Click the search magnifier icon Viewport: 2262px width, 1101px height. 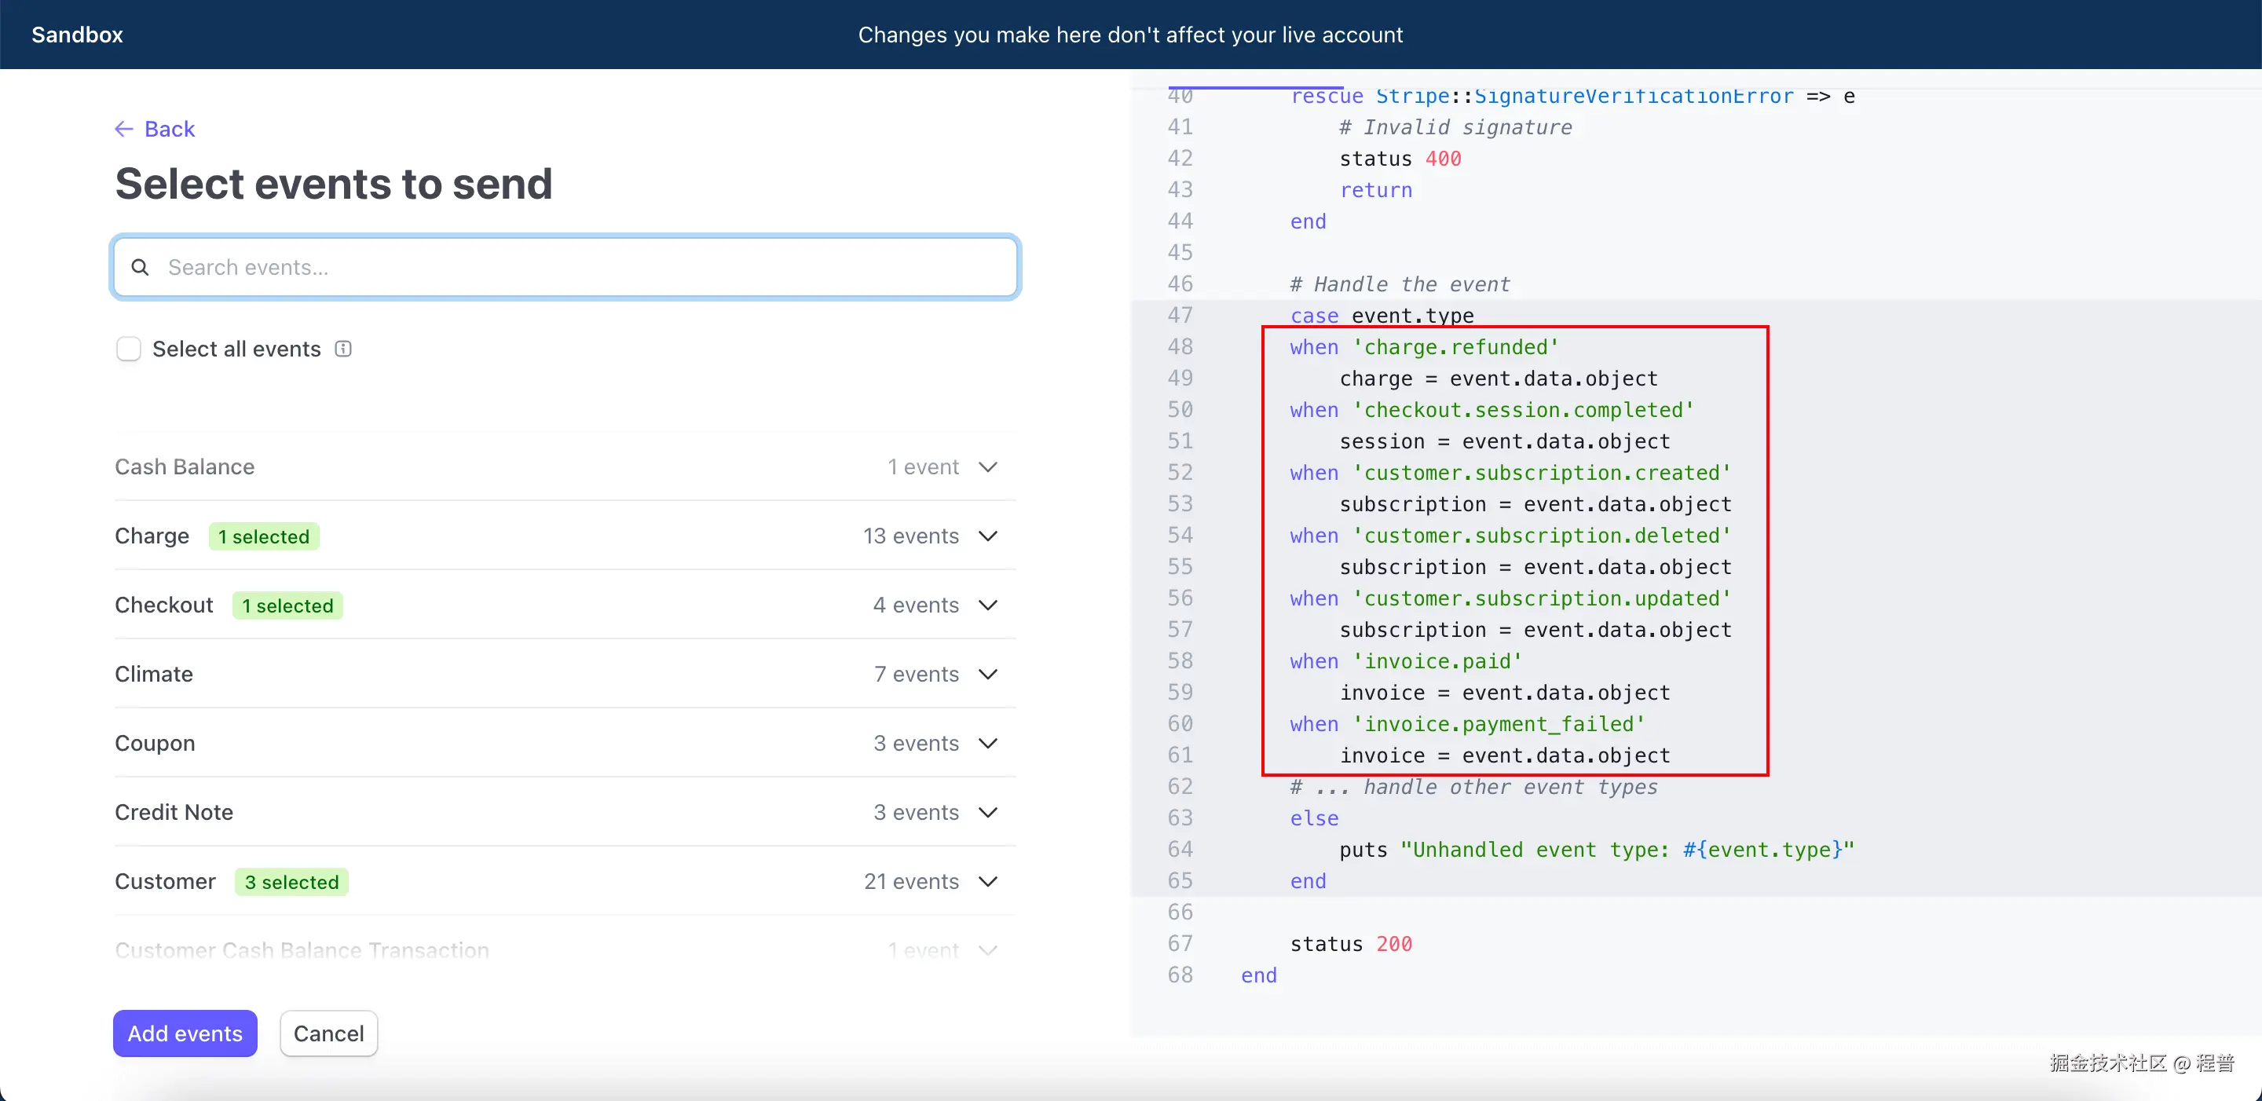point(141,267)
